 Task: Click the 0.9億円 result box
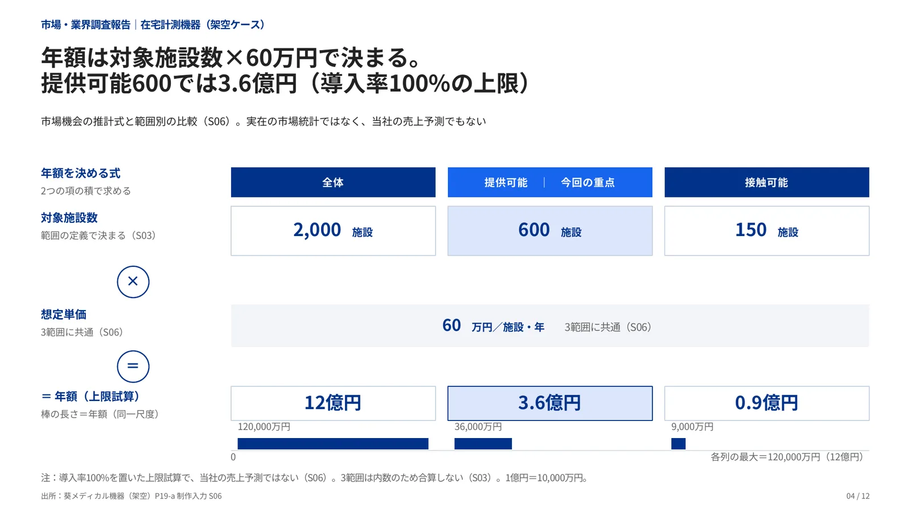pos(766,403)
